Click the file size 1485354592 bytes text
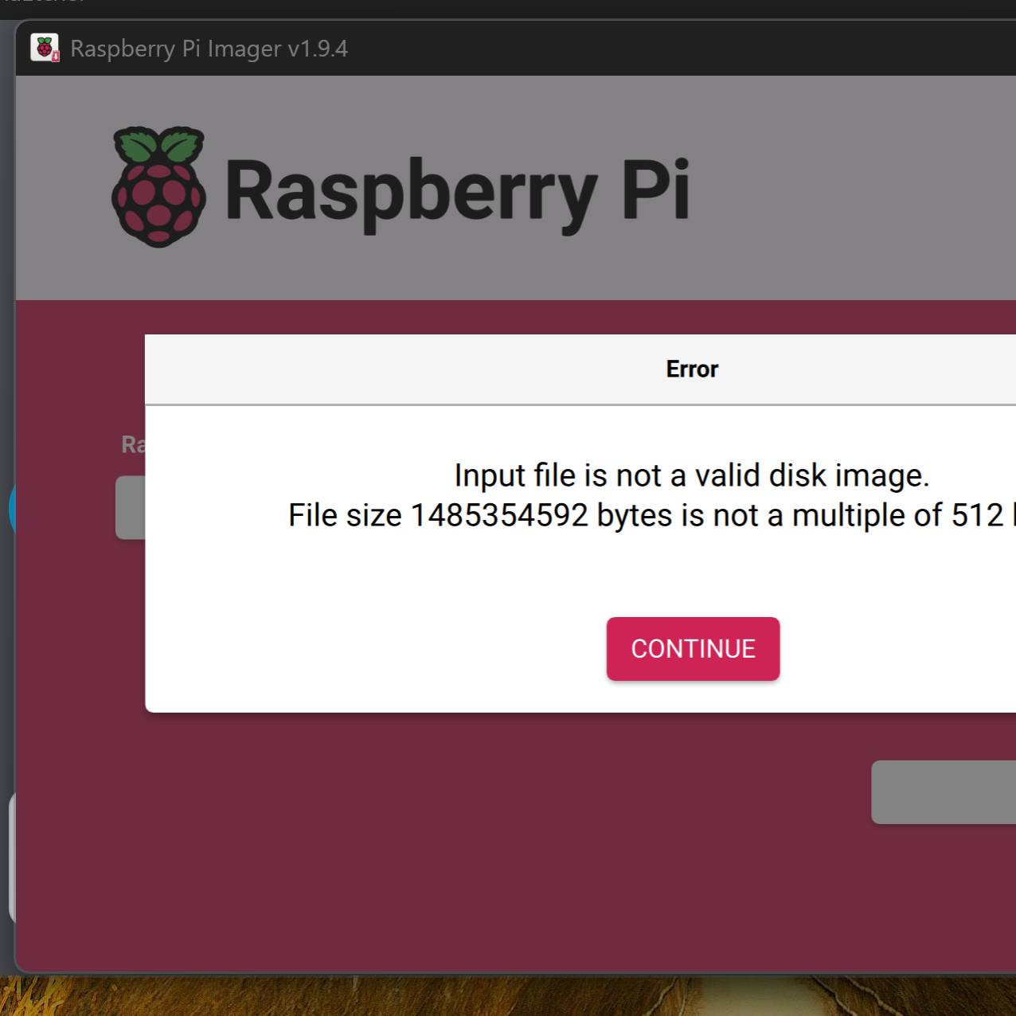This screenshot has height=1016, width=1016. pos(498,516)
